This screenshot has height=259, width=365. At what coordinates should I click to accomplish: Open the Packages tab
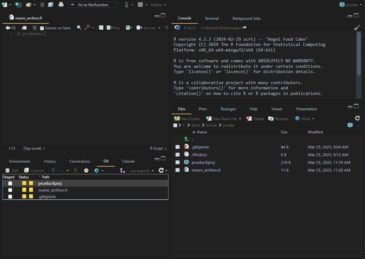click(228, 109)
